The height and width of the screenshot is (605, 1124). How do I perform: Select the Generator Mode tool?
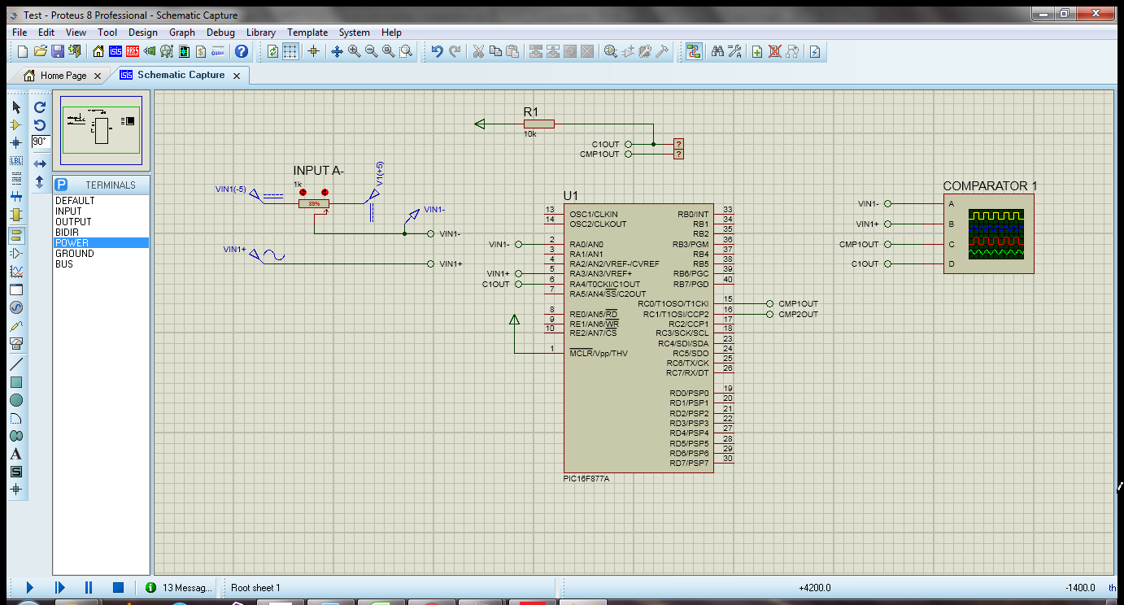coord(15,307)
